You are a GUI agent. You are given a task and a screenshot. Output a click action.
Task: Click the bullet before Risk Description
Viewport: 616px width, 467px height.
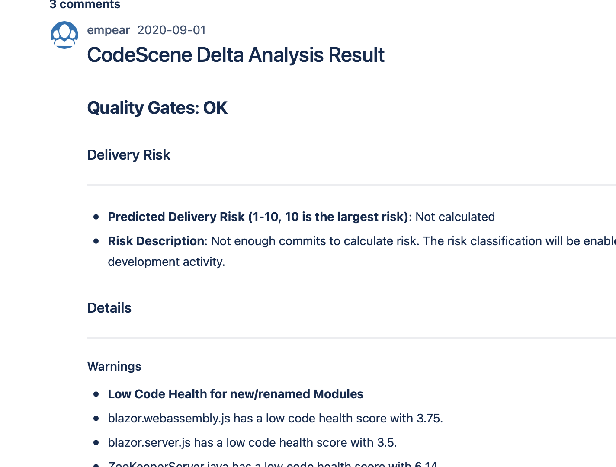[x=96, y=241]
